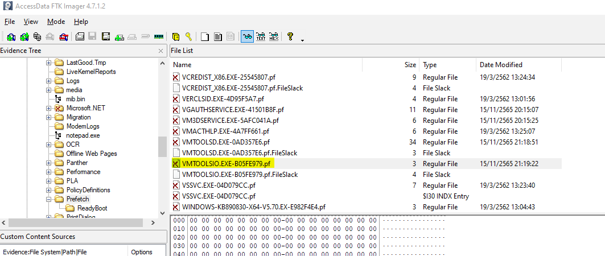The width and height of the screenshot is (605, 256).
Task: Click the greyed-out Export Directory Listing icon
Action: [x=231, y=36]
